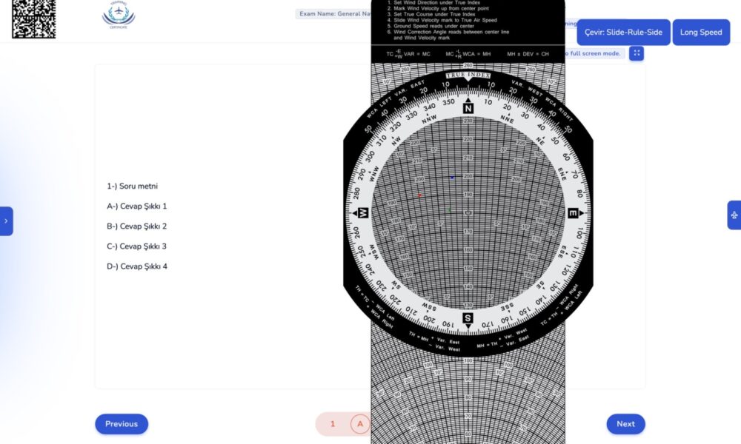
Task: Expand the left sidebar chevron
Action: click(x=6, y=221)
